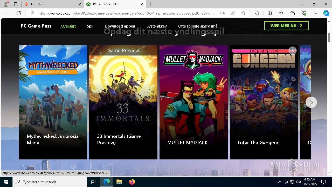332x187 pixels.
Task: Click the PC Game Pass heading link
Action: [36, 26]
